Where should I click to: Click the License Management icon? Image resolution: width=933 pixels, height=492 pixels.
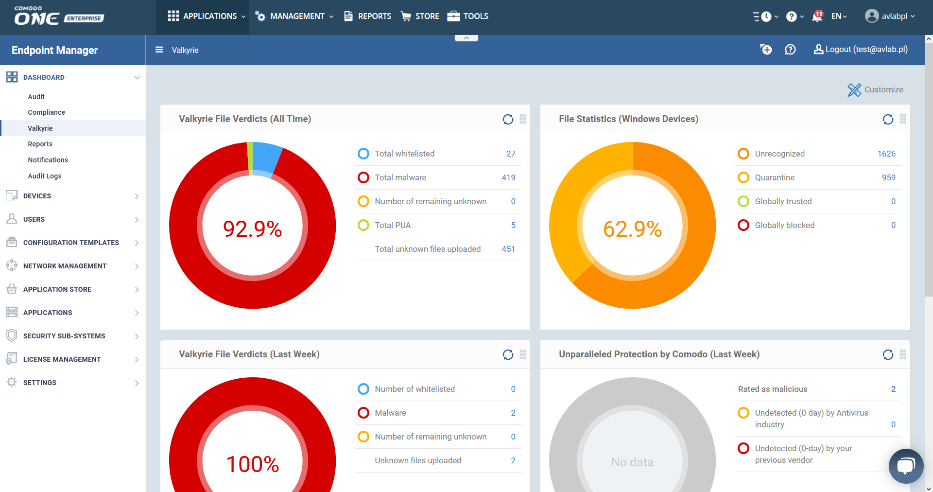(x=12, y=358)
